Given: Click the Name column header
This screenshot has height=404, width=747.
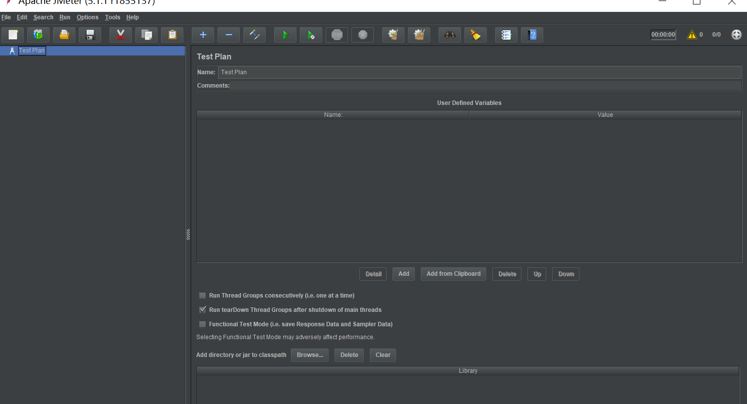Looking at the screenshot, I should click(x=333, y=115).
